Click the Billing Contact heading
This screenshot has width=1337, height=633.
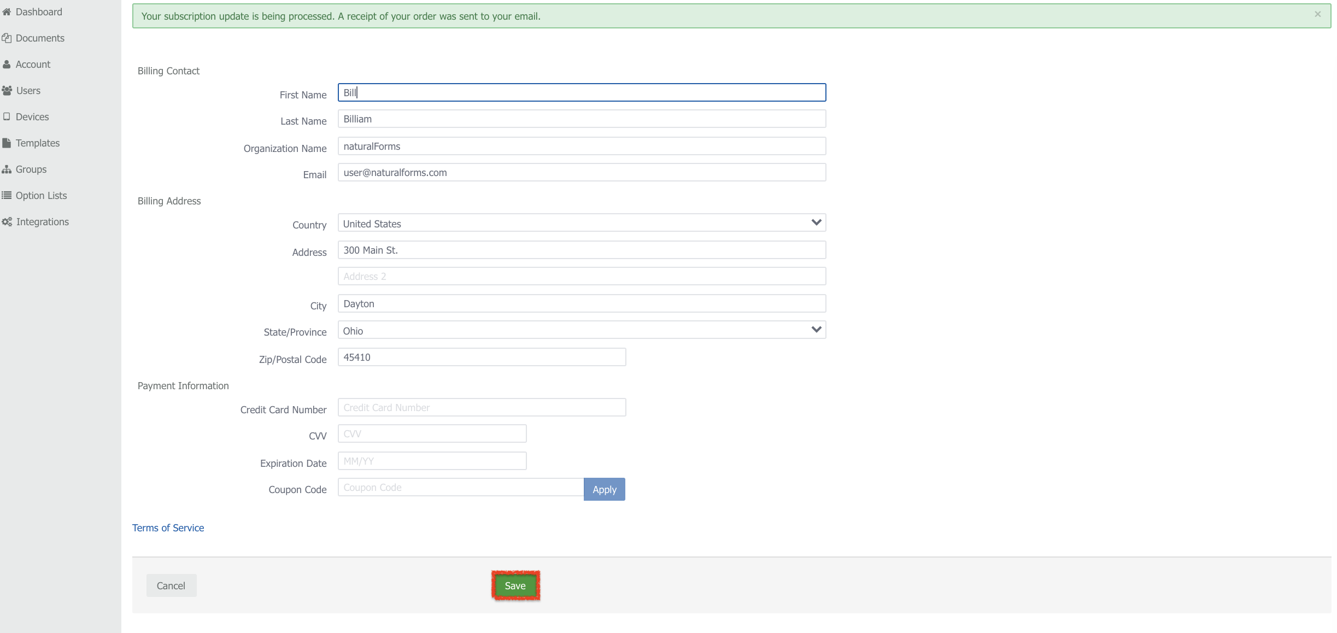point(168,71)
